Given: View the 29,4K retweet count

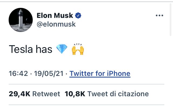Looking at the screenshot, I should (19, 94).
